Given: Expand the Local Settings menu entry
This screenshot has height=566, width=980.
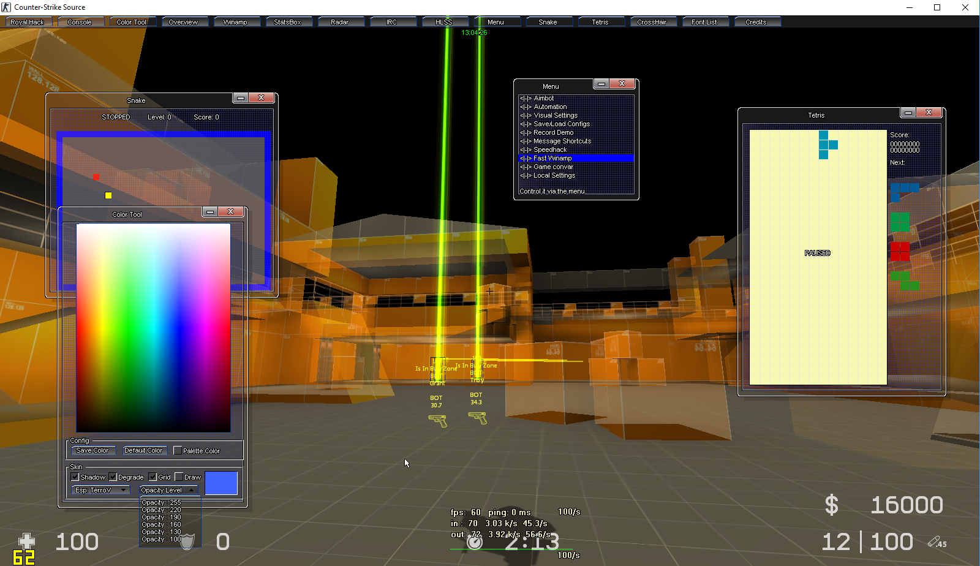Looking at the screenshot, I should point(576,175).
